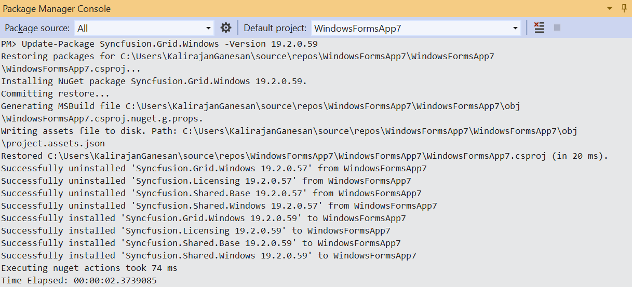The width and height of the screenshot is (632, 287).
Task: Click uninstalled 'Syncfusion.Licensing 19.2.0.57' line
Action: (x=206, y=181)
